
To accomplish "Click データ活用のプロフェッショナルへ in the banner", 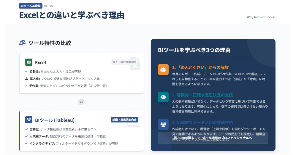I will (x=227, y=138).
